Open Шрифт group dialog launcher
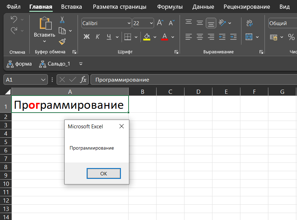Screen dimensions: 297x220 point(176,52)
